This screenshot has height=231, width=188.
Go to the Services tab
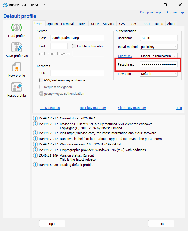point(109,24)
